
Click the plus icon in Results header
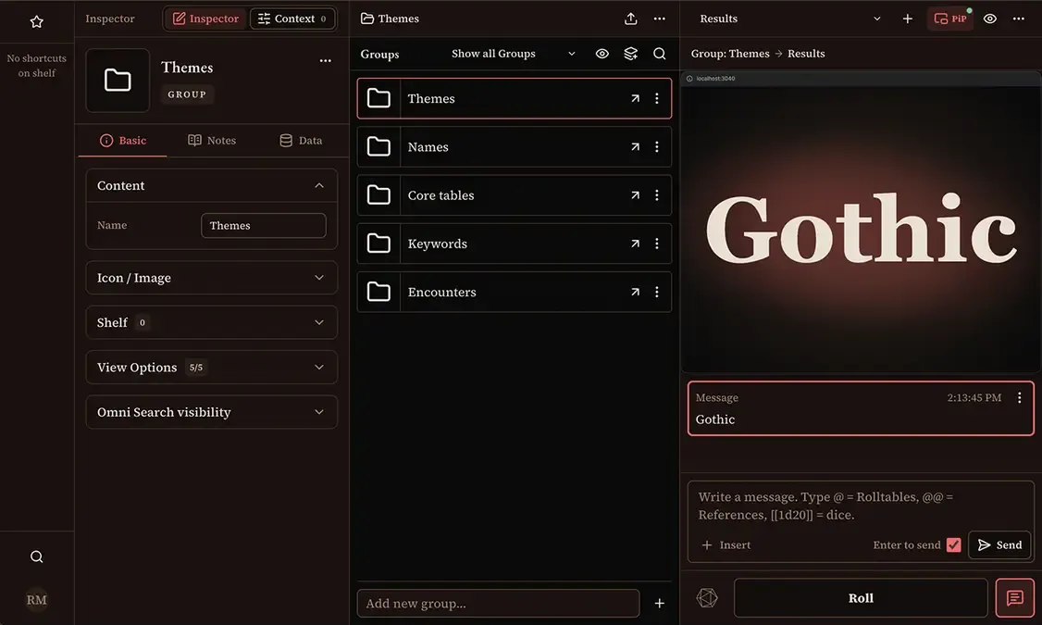click(907, 19)
